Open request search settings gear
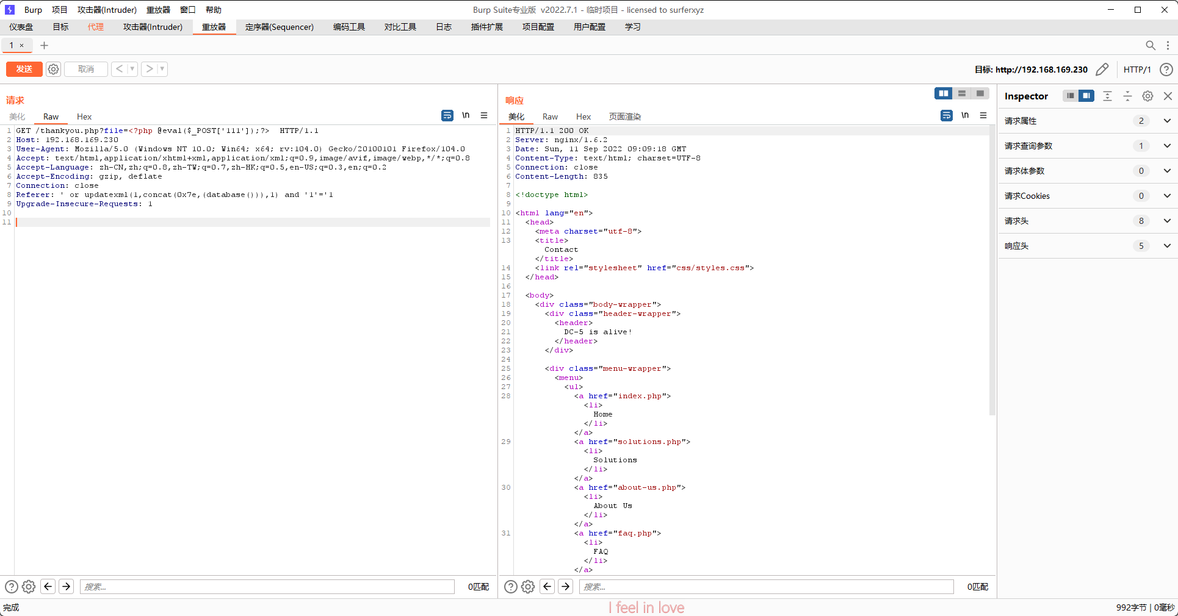Image resolution: width=1178 pixels, height=616 pixels. click(29, 587)
